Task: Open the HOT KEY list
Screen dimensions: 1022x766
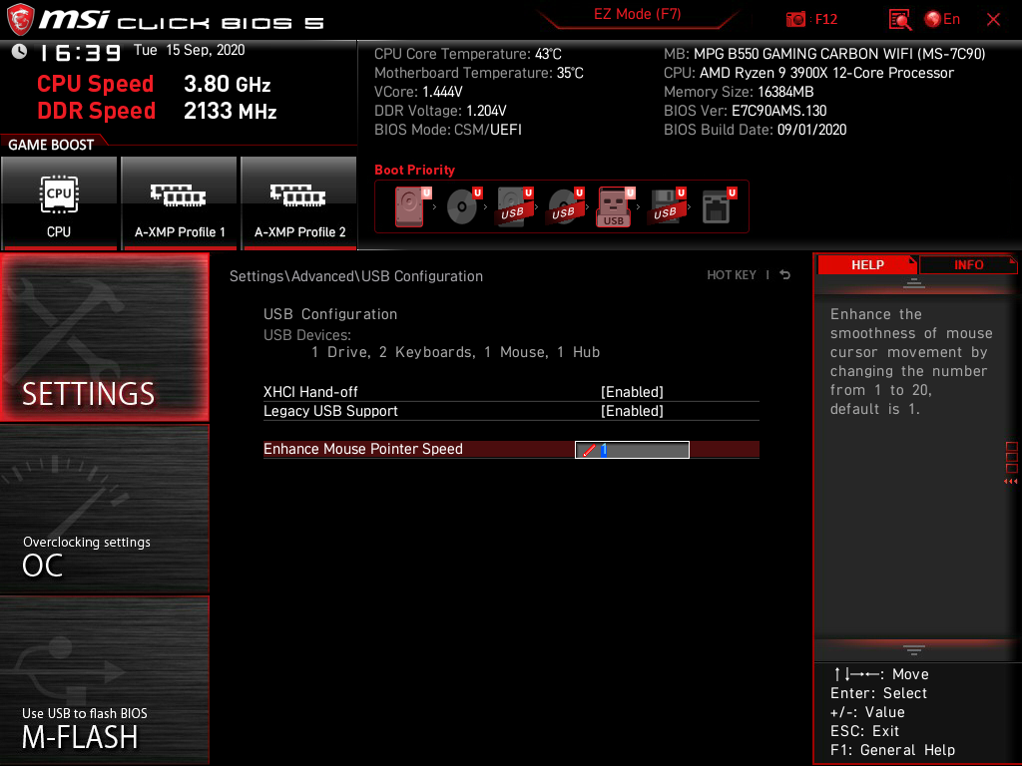Action: [732, 275]
